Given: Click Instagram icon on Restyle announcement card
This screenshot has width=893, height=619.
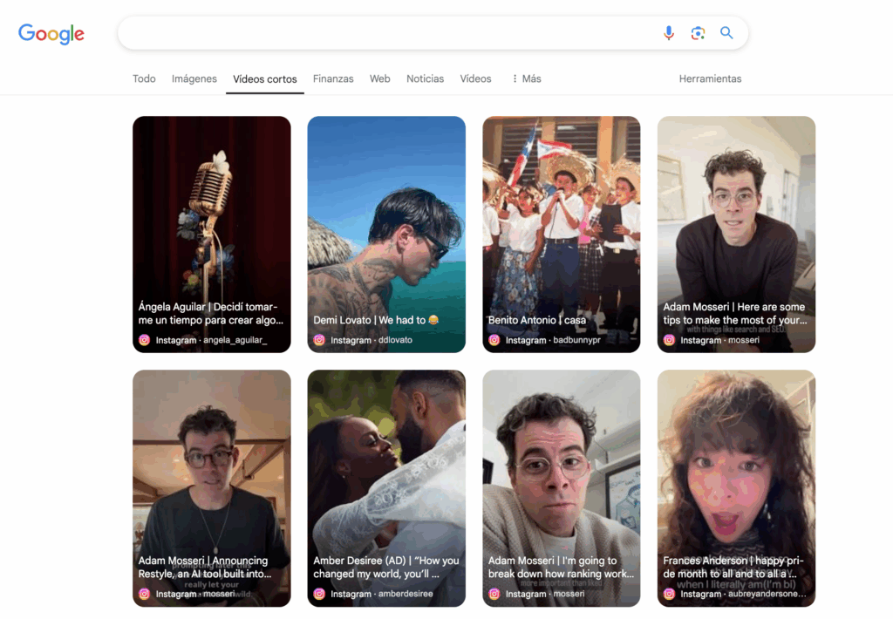Looking at the screenshot, I should coord(145,594).
